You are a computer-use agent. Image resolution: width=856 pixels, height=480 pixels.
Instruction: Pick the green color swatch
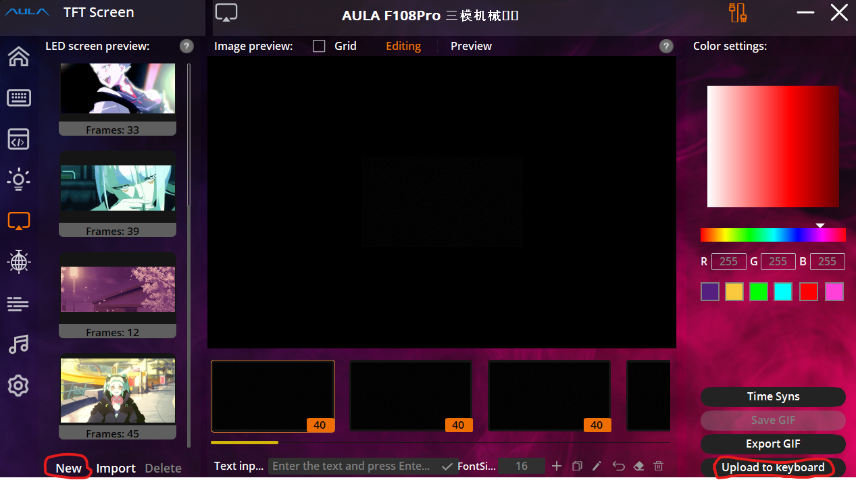click(759, 292)
